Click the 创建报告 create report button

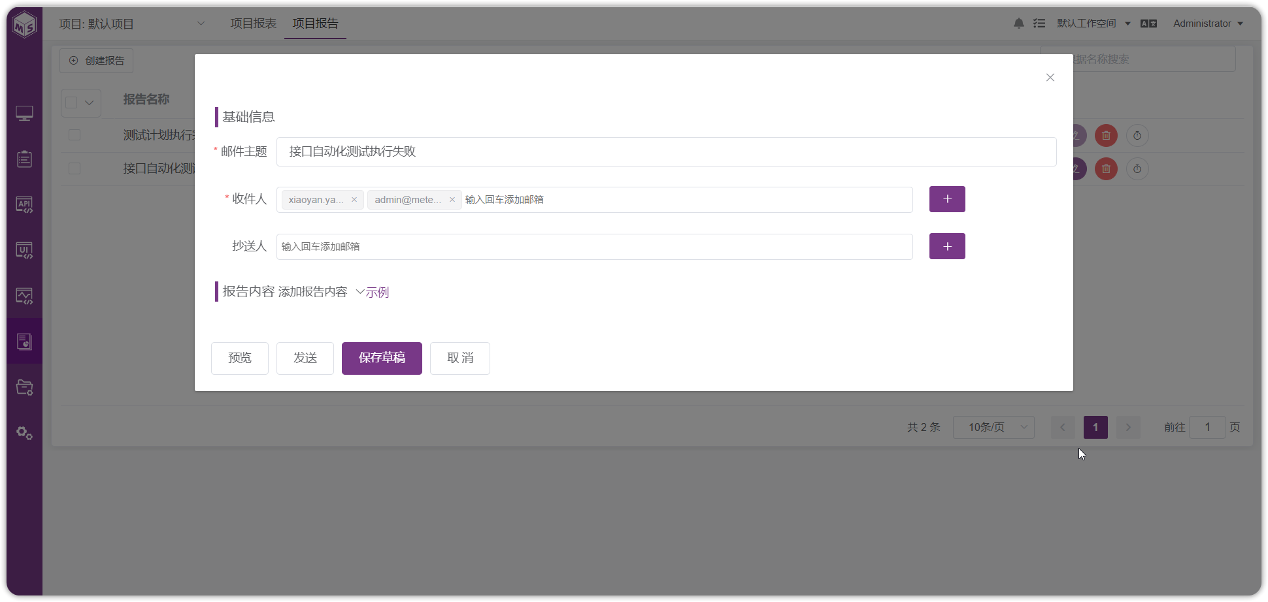click(97, 61)
